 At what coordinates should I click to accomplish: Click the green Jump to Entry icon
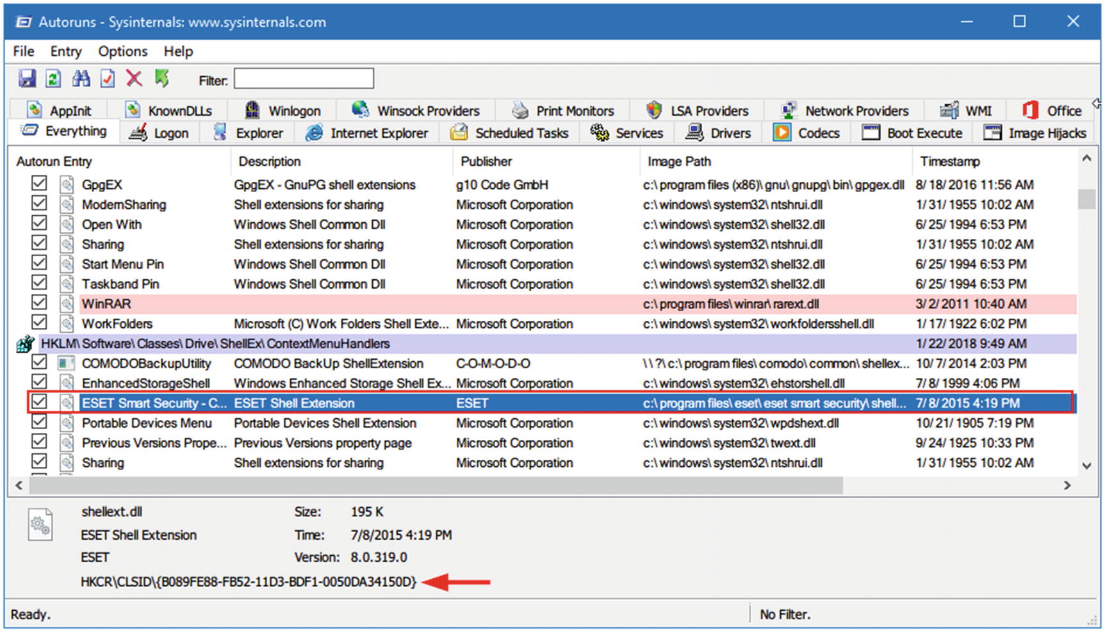[x=161, y=79]
